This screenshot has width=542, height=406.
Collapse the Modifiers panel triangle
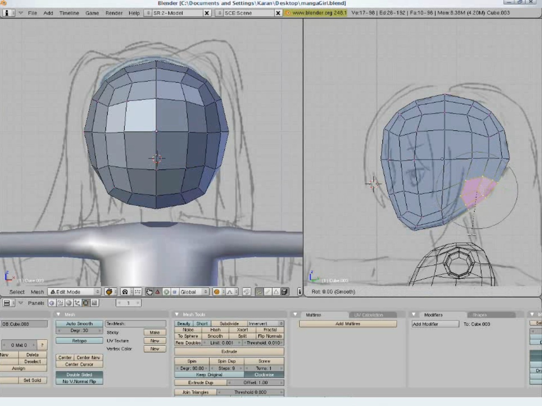[x=413, y=314]
